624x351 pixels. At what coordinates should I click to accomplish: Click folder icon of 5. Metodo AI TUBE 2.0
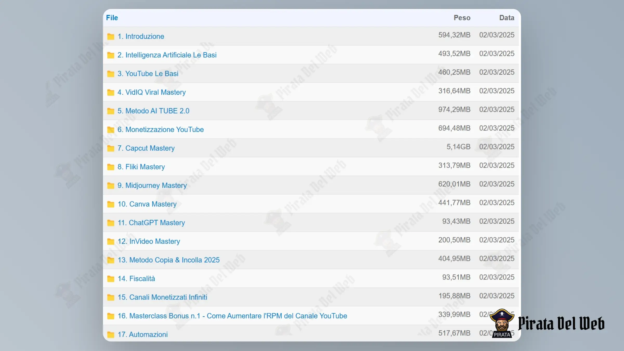point(111,111)
